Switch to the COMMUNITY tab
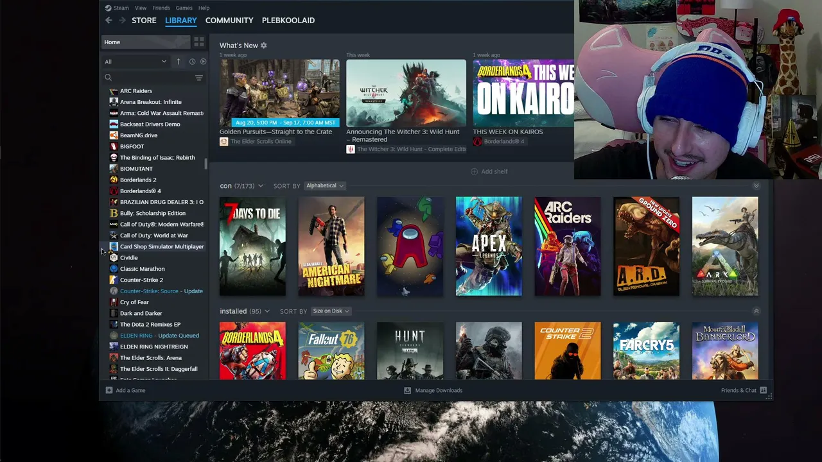The height and width of the screenshot is (462, 822). click(229, 21)
